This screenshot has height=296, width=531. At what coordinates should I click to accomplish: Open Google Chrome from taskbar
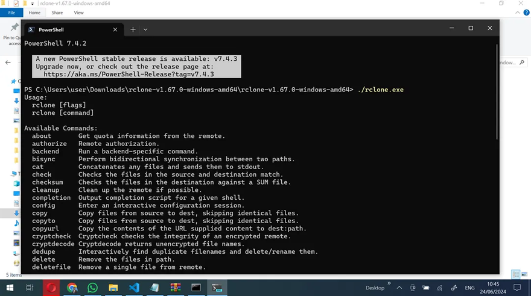tap(72, 288)
